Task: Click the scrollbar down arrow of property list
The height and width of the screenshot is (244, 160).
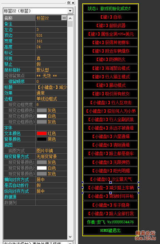Action: [70, 237]
